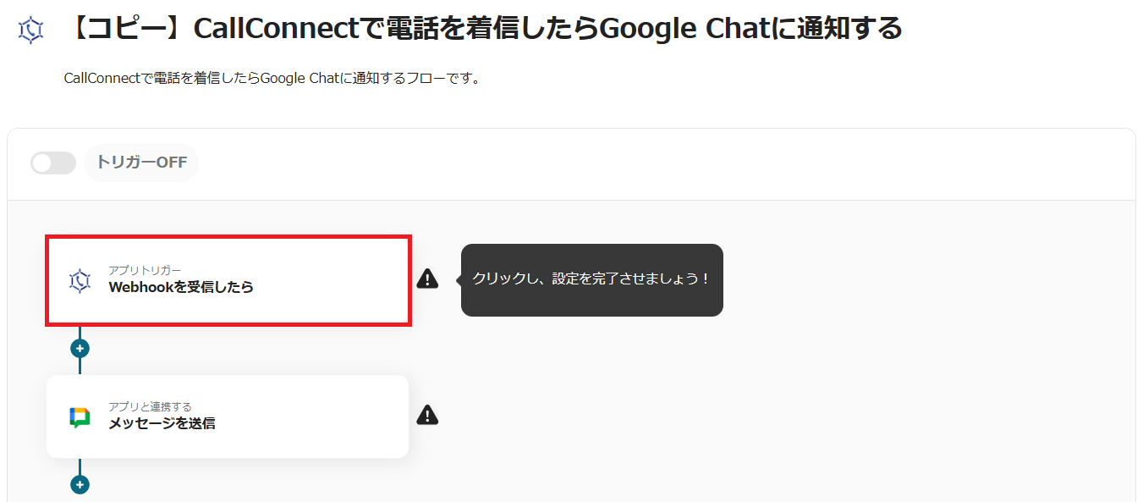Add a step with the plus button below メッセージを送信
This screenshot has height=502, width=1143.
(x=80, y=485)
